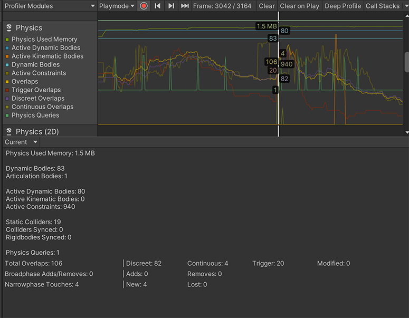Click 'Discreet: 82' overlap value
The height and width of the screenshot is (318, 409).
click(144, 263)
